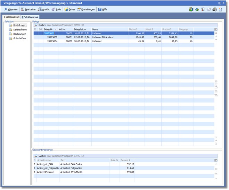Open the Extras menu
The image size is (229, 190).
(x=70, y=9)
